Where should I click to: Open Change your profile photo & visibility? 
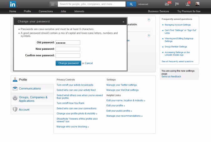[x=77, y=113]
